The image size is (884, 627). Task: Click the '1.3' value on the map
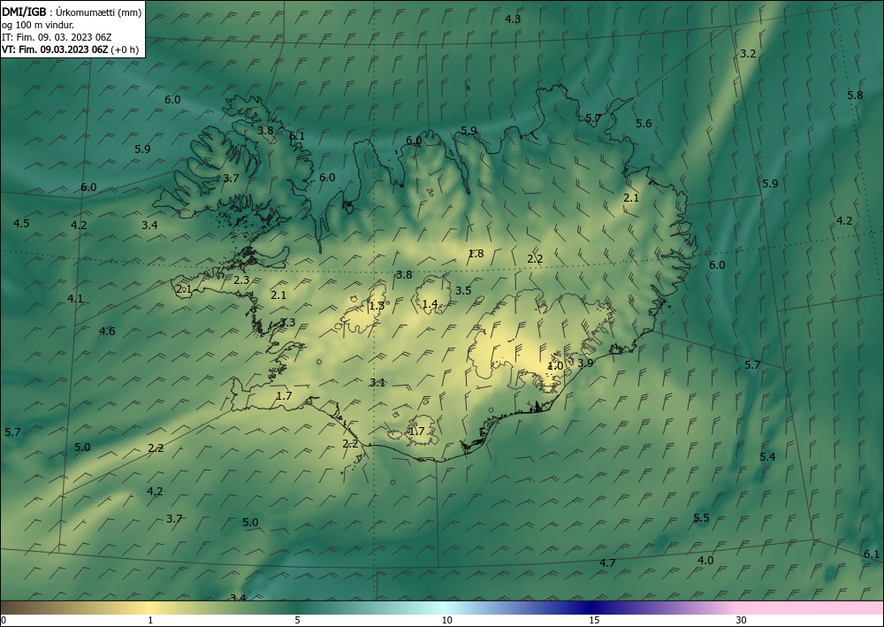[376, 306]
